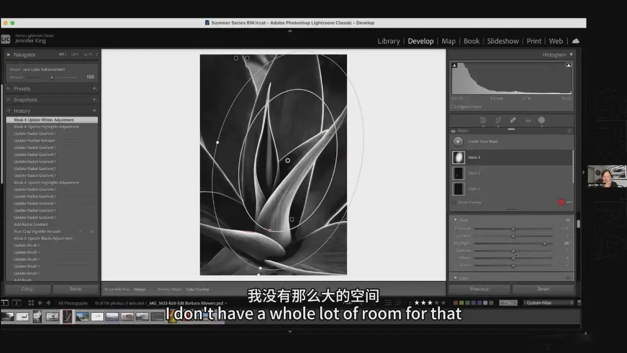Open the Custom Filter dropdown
The image size is (627, 353).
click(548, 303)
